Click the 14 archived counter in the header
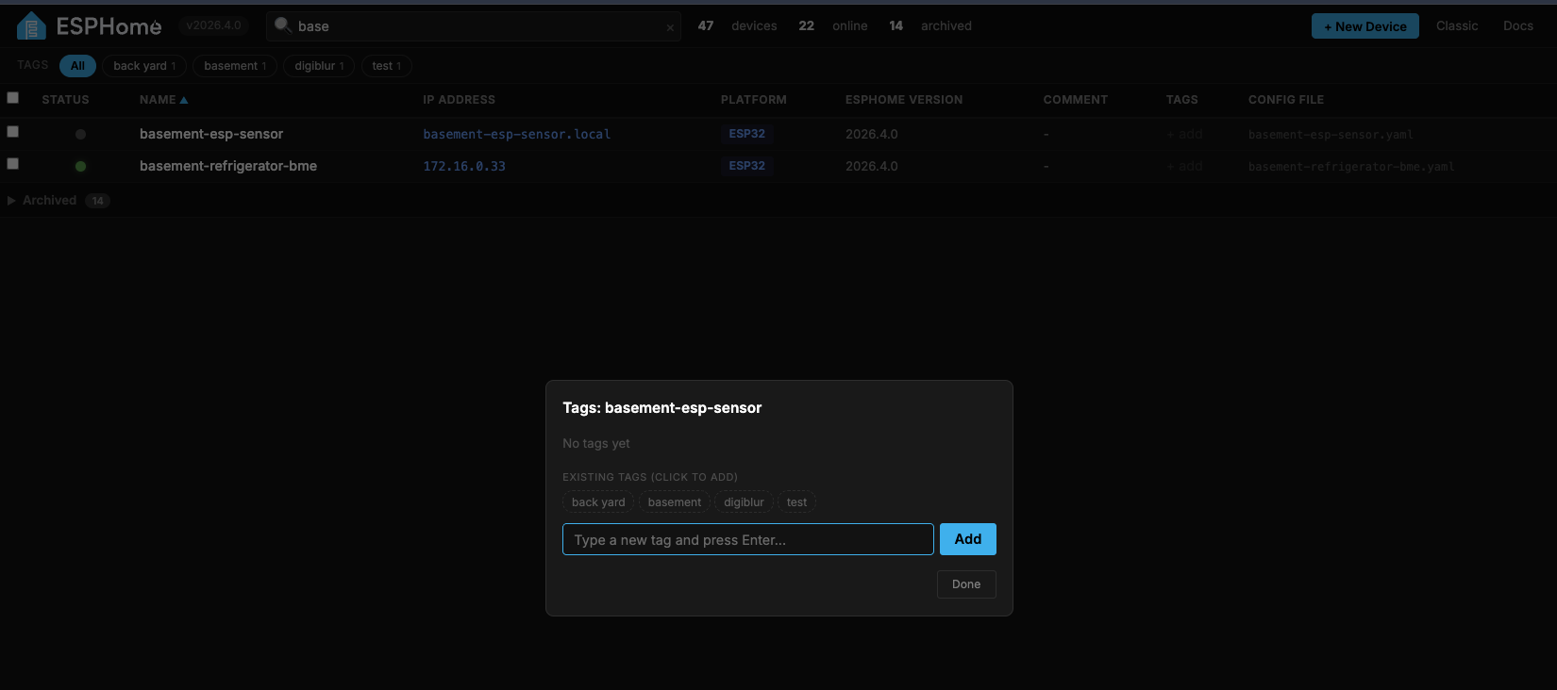This screenshot has height=690, width=1557. coord(929,25)
